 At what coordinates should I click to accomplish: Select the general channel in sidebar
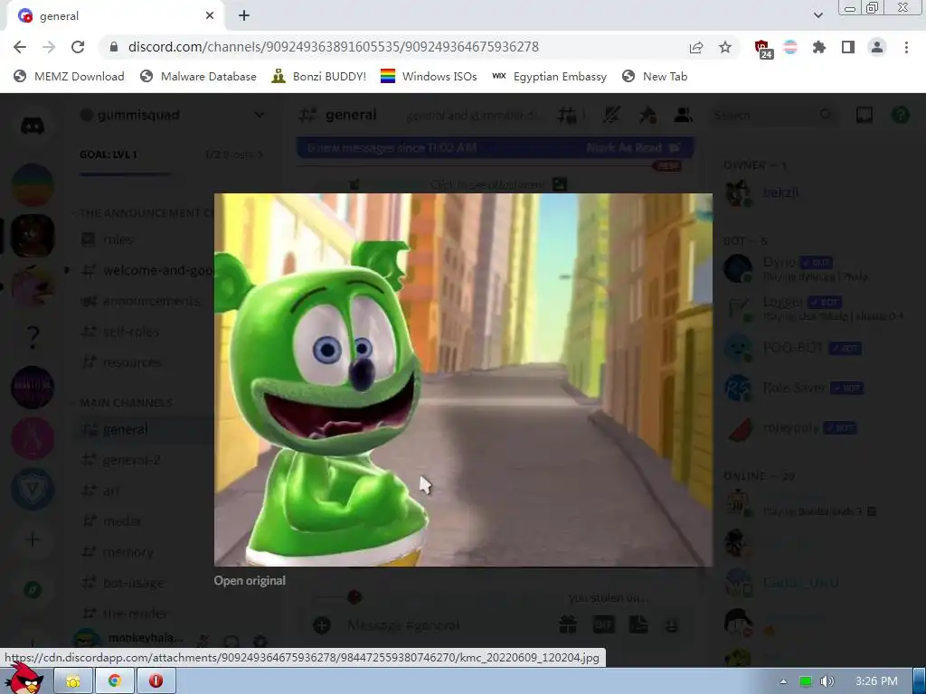[145, 429]
